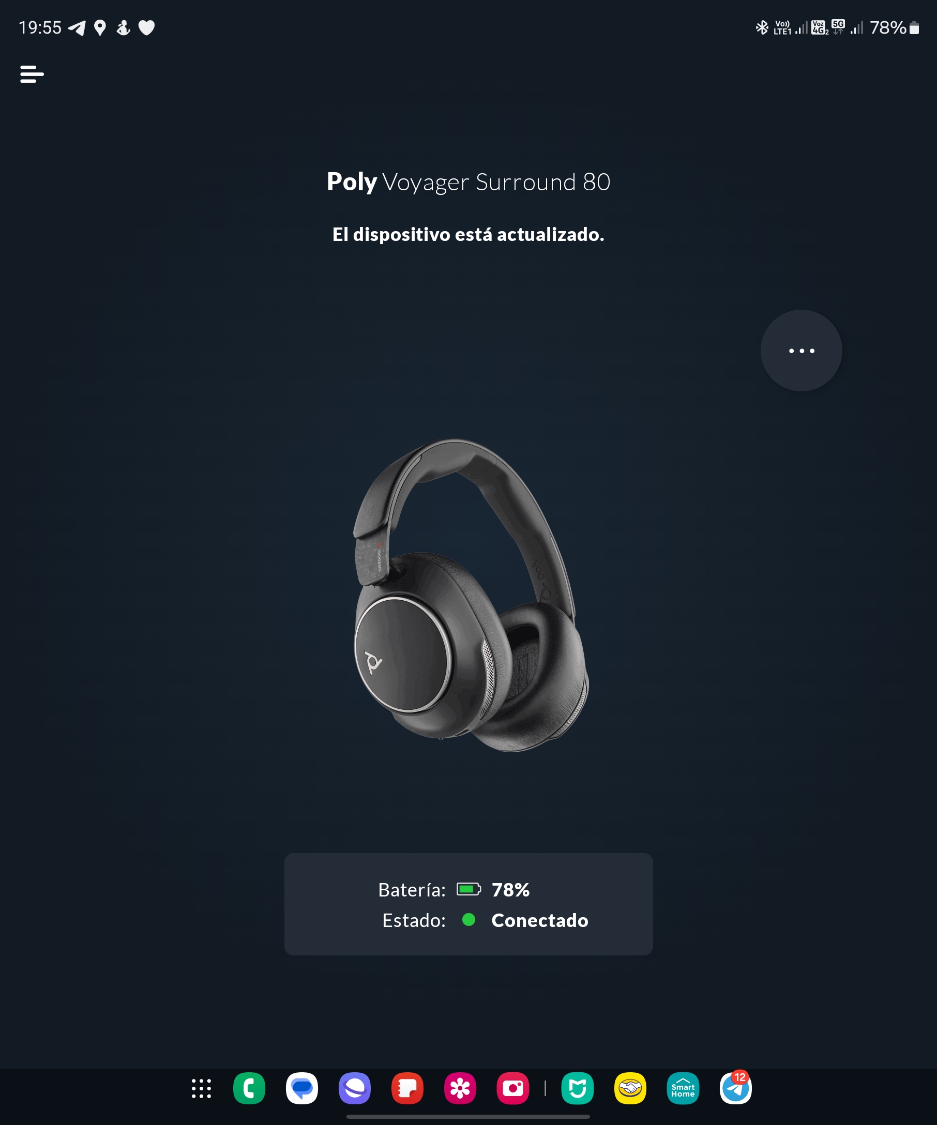This screenshot has height=1125, width=937.
Task: Open the red notes app icon
Action: click(407, 1088)
